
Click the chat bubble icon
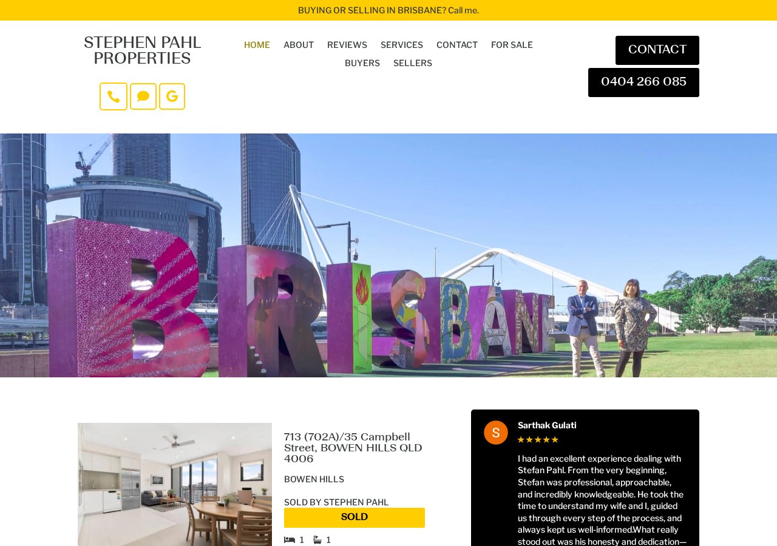143,96
